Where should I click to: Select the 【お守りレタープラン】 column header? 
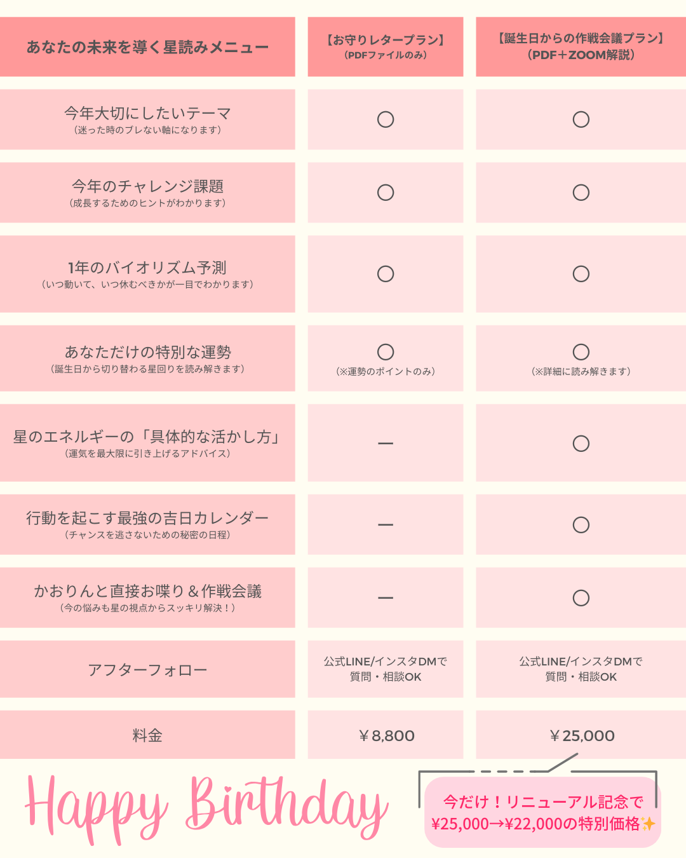coord(386,47)
